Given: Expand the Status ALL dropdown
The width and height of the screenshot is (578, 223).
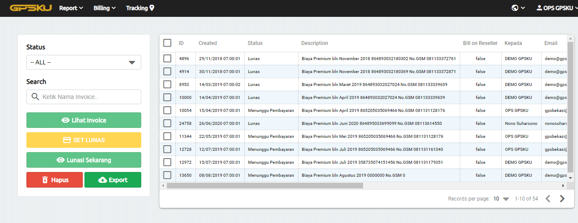Looking at the screenshot, I should coord(84,62).
